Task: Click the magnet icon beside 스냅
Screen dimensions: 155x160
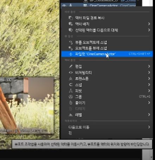Action: click(71, 85)
